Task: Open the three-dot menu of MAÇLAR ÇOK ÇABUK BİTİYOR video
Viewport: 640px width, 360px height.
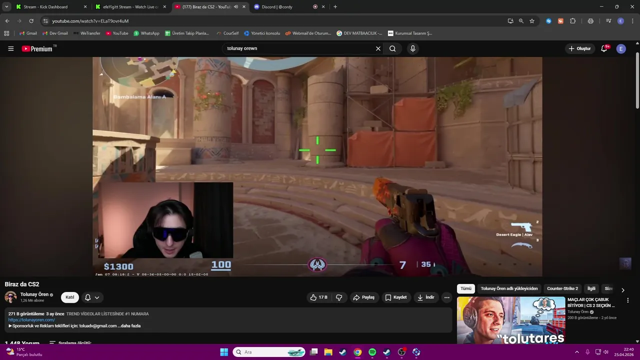Action: pyautogui.click(x=627, y=300)
